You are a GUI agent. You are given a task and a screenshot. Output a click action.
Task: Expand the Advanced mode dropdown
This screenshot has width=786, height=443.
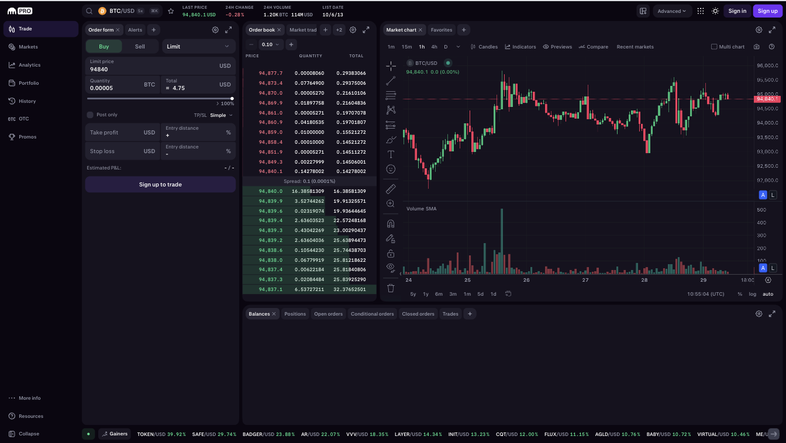(x=672, y=11)
